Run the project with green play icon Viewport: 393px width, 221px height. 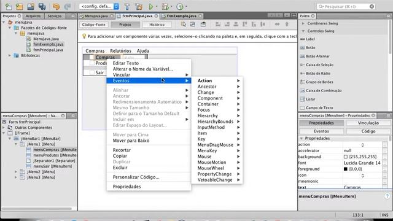click(151, 7)
